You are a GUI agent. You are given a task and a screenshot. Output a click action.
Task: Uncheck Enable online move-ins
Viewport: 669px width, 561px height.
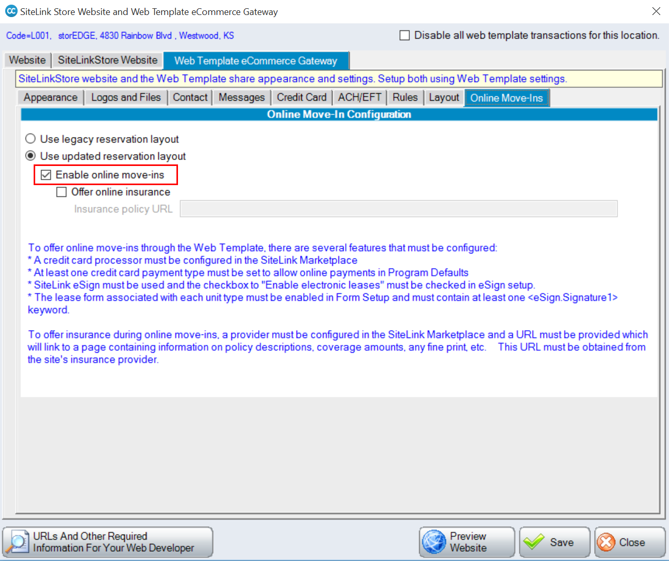tap(46, 175)
